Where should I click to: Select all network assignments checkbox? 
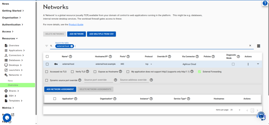tap(55, 99)
